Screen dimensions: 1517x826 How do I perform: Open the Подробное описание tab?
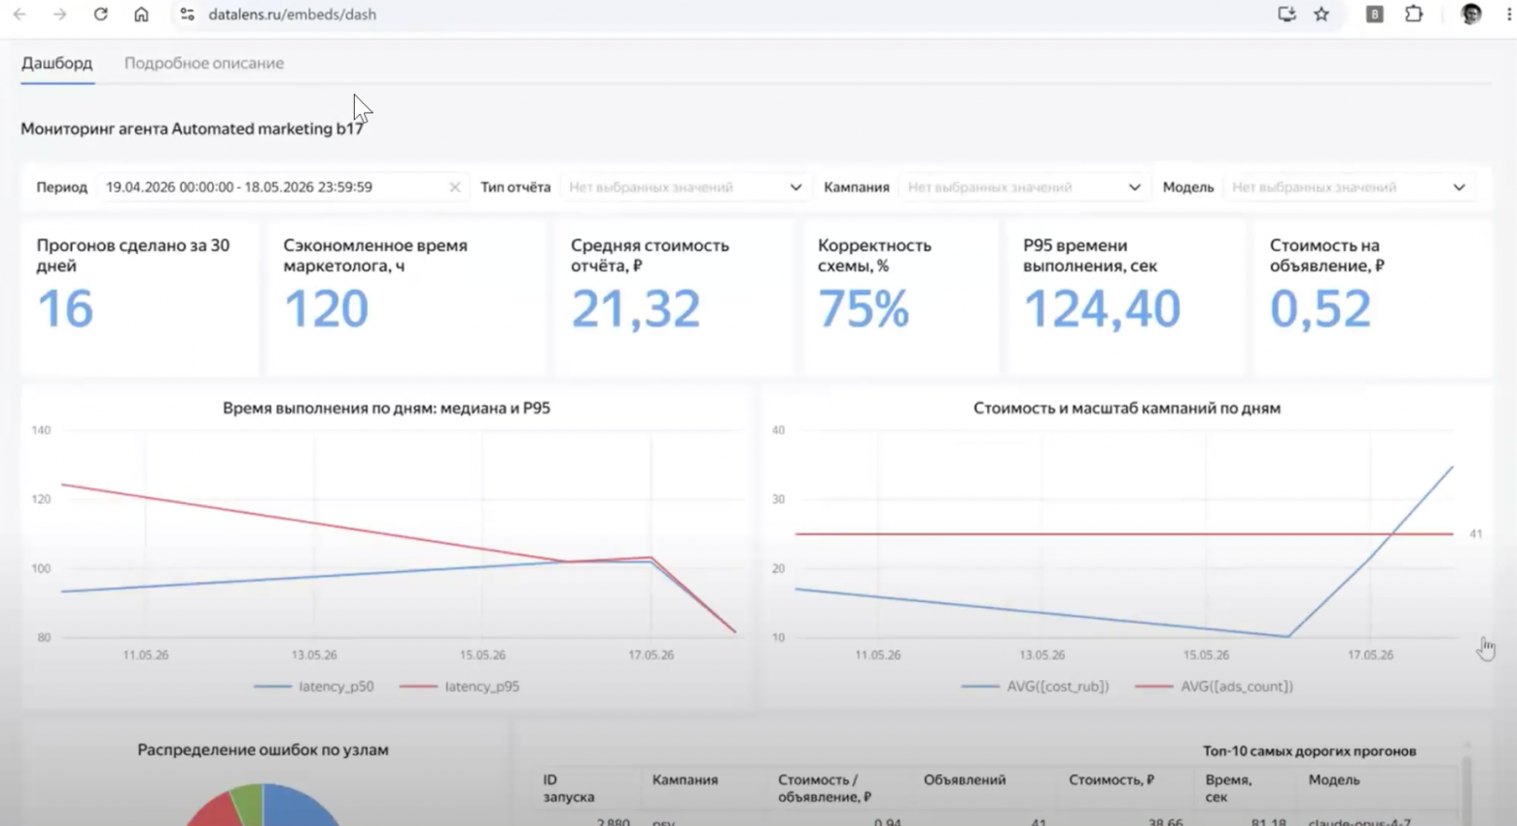tap(204, 63)
